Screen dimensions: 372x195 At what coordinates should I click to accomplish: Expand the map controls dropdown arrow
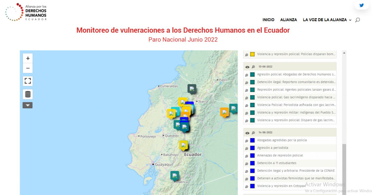tap(28, 105)
